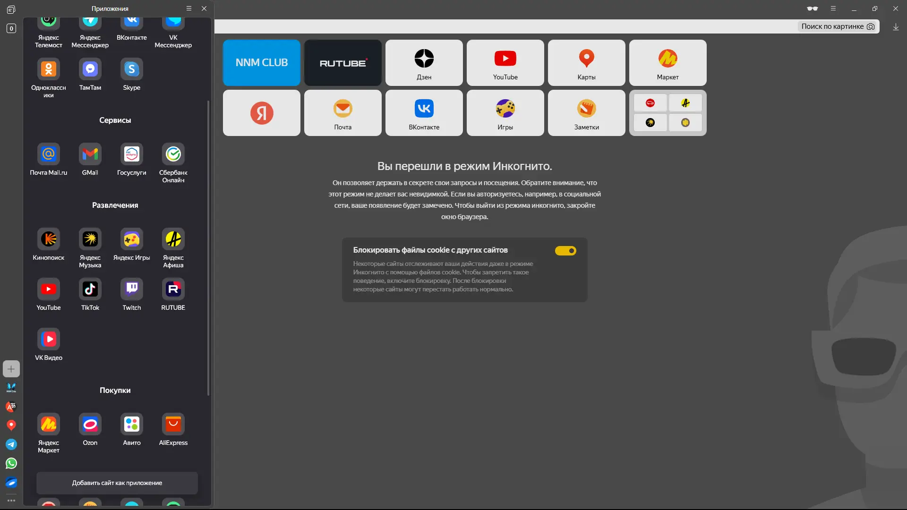Open the translator icon in the sidebar

[x=11, y=407]
